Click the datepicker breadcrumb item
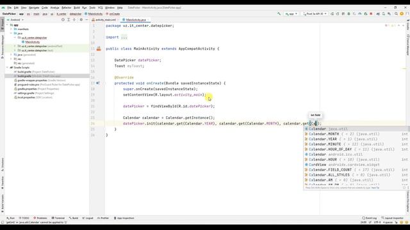410x230 pixels. [x=76, y=14]
